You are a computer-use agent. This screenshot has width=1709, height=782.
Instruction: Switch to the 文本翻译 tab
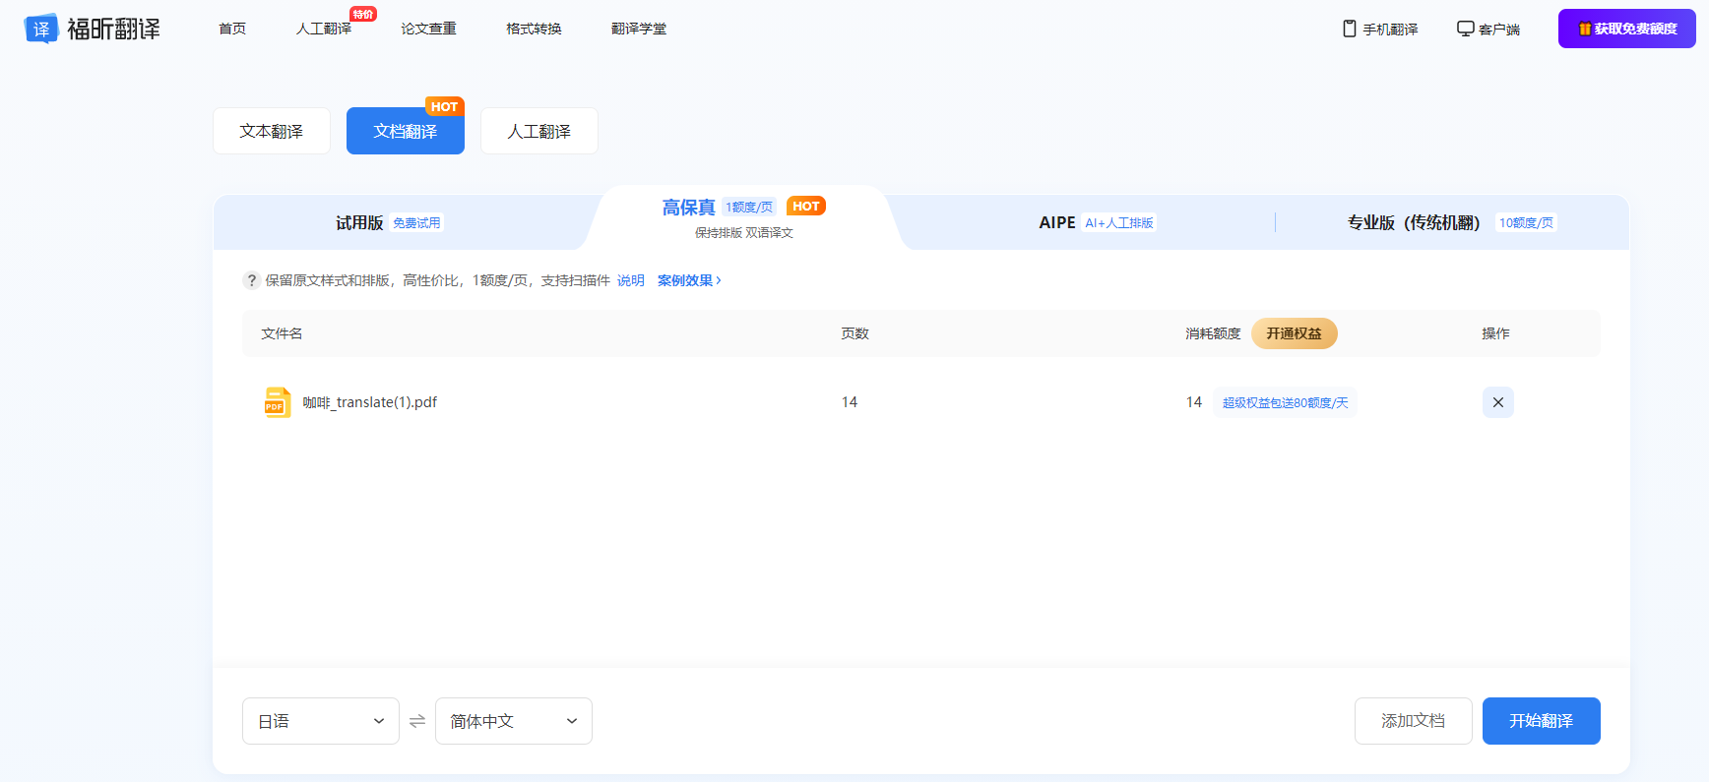(272, 131)
